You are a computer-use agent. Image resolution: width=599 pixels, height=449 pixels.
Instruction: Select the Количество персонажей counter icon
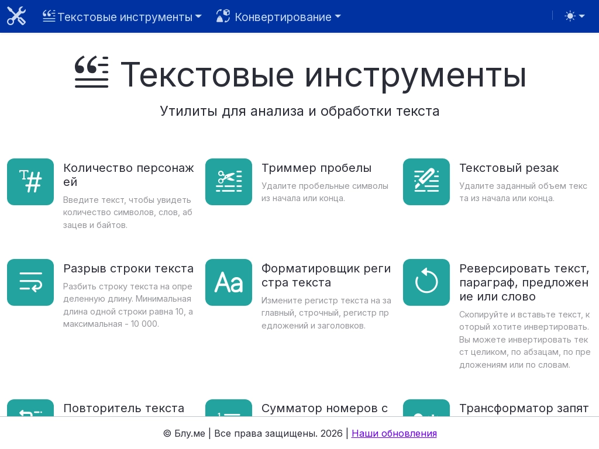tap(30, 182)
